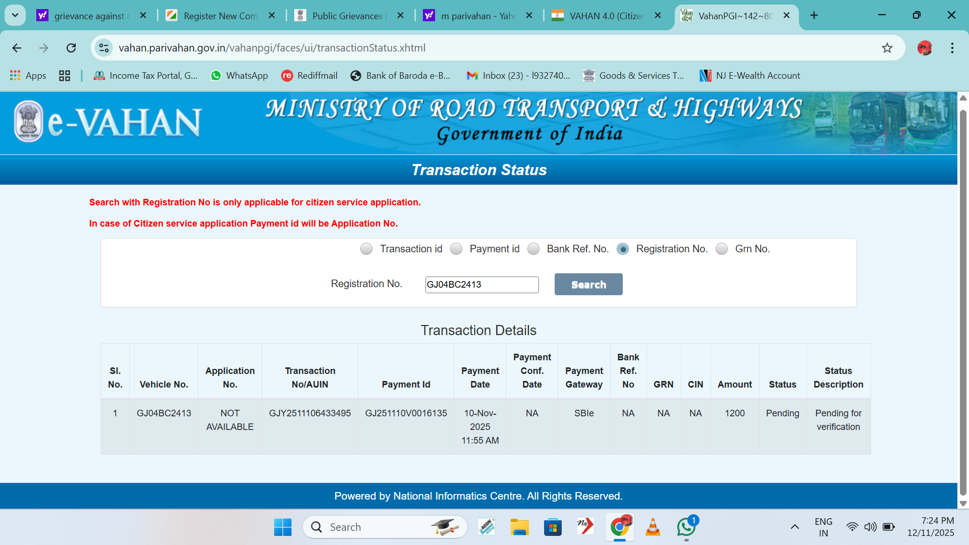
Task: Open WhatsApp bookmark
Action: [239, 76]
